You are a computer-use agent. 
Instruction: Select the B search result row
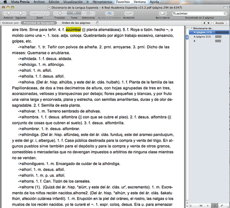(209, 41)
